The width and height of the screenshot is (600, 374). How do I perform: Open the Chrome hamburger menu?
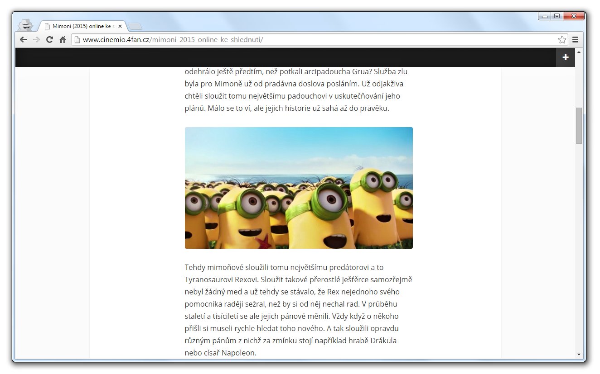pos(575,40)
